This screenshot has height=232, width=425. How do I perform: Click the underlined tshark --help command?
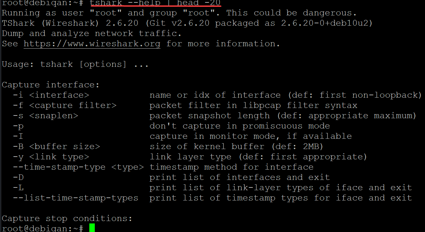pyautogui.click(x=155, y=3)
